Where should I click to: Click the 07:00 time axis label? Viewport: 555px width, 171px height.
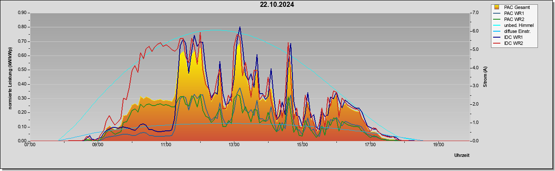click(x=30, y=144)
